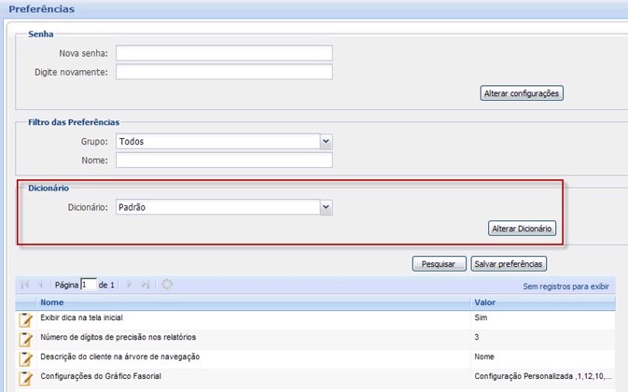
Task: Click the Página number input box
Action: pyautogui.click(x=89, y=285)
